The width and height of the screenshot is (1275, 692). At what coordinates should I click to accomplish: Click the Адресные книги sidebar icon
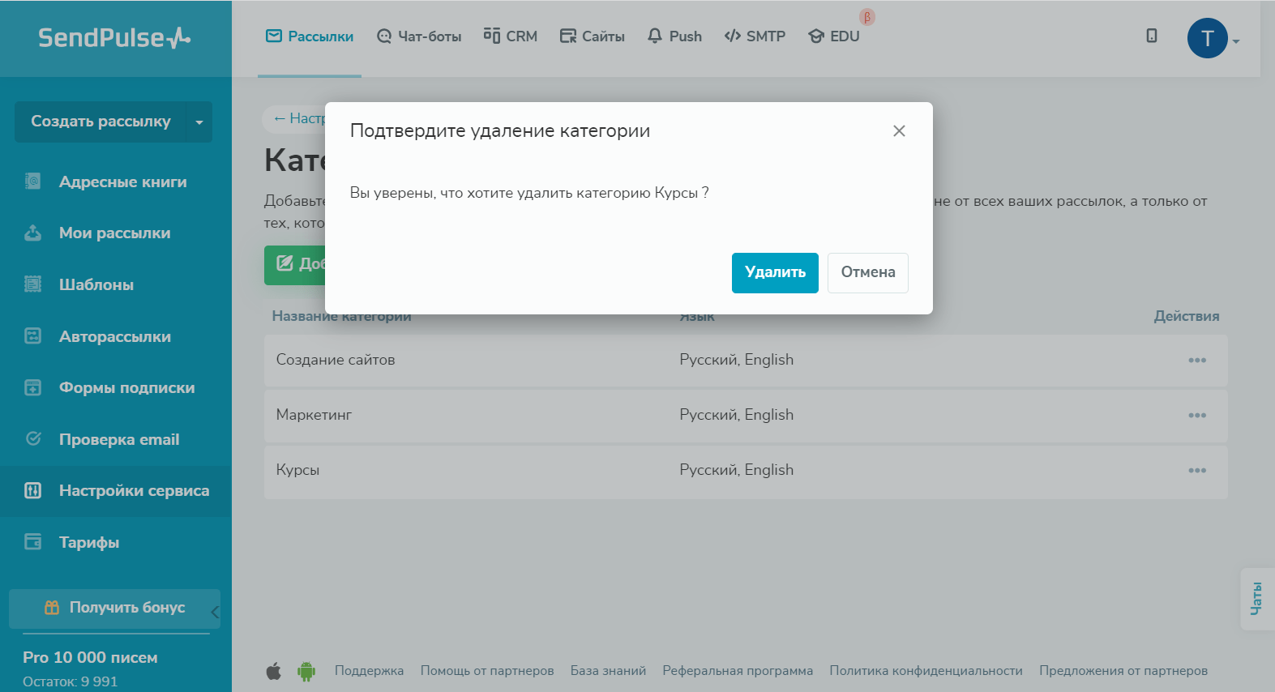[33, 182]
